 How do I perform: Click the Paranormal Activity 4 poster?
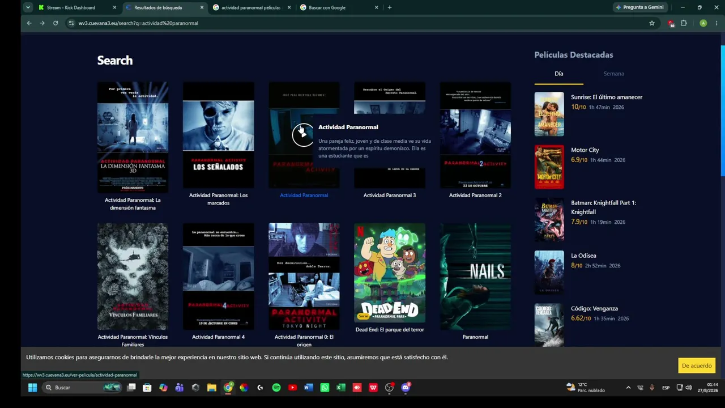(218, 277)
